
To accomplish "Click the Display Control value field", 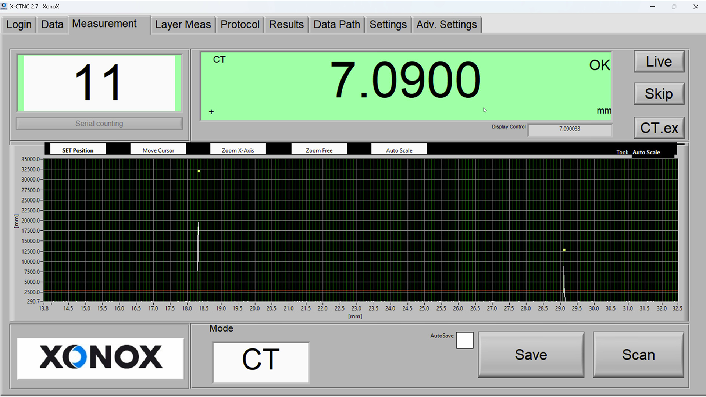I will click(570, 129).
